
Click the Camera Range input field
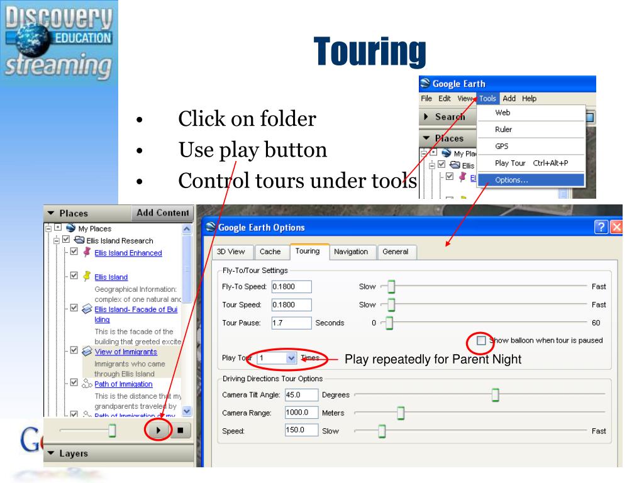click(x=301, y=413)
